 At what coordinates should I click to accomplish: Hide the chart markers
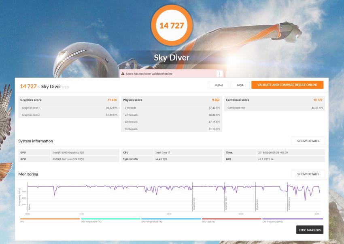click(x=310, y=230)
